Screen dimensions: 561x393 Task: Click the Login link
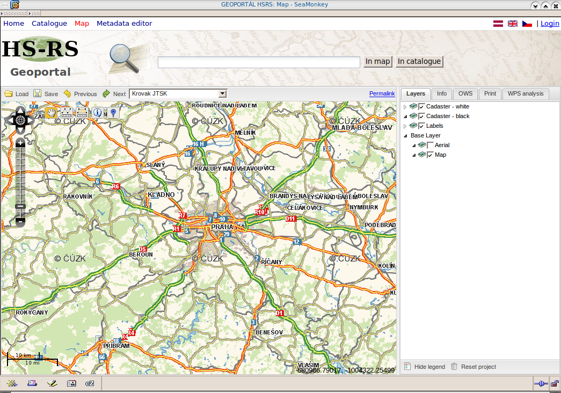[550, 23]
